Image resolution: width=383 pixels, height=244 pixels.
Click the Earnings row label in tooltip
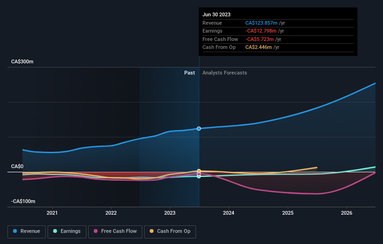(x=212, y=31)
